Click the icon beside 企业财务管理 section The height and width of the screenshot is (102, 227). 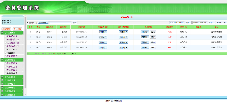(2, 80)
